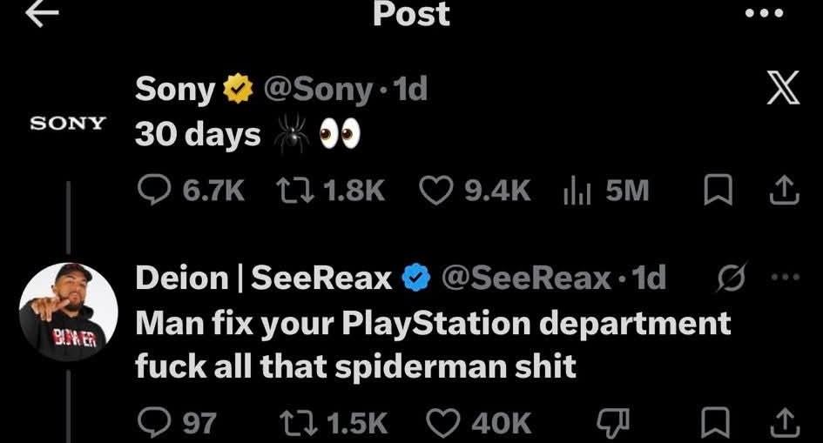The width and height of the screenshot is (823, 443).
Task: Click the X logo beside Sony's post
Action: pos(783,88)
